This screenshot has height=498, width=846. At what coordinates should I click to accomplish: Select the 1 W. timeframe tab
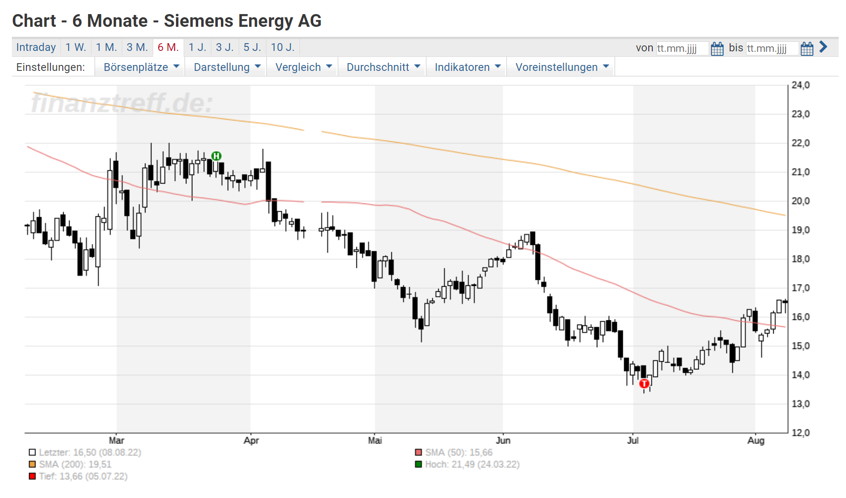(x=75, y=47)
